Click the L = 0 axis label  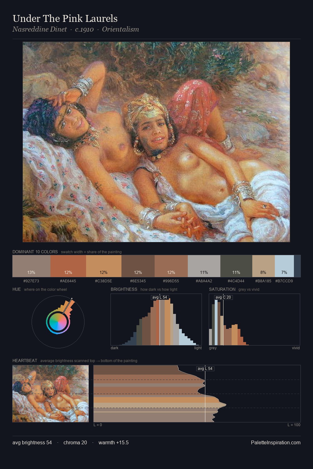98,425
